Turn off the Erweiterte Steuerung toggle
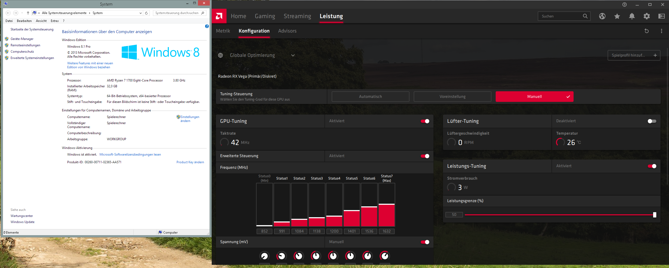 [425, 156]
